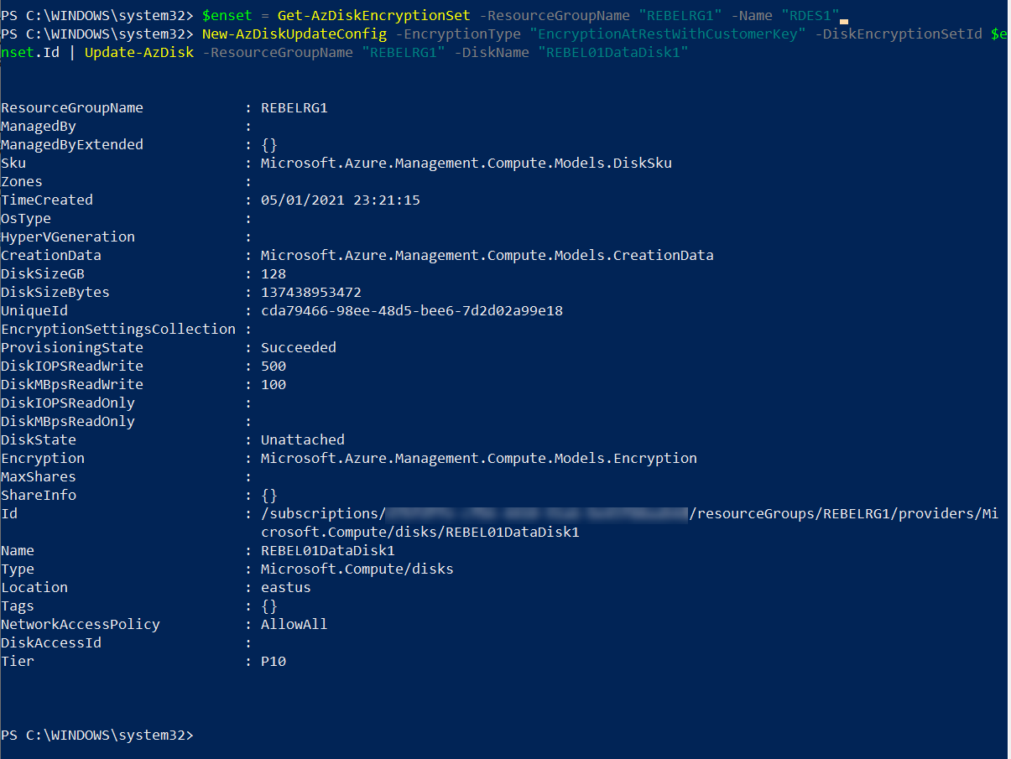Viewport: 1011px width, 759px height.
Task: Click the Update-AzDisk cmdlet text
Action: pos(139,53)
